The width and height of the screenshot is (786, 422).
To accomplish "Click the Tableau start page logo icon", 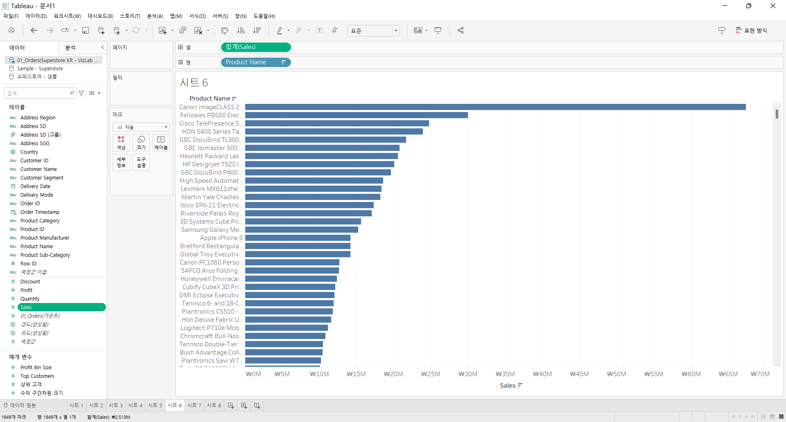I will [x=11, y=30].
